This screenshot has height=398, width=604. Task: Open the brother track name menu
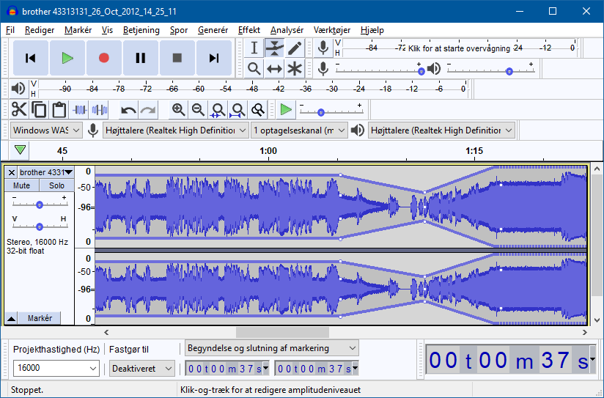pos(46,172)
